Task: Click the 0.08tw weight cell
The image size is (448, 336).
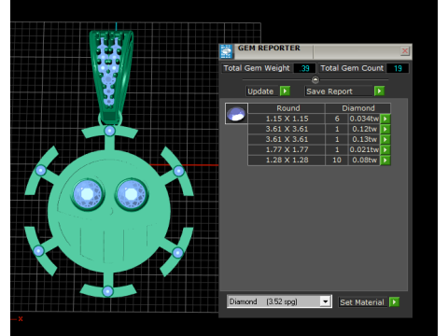Action: coord(364,160)
